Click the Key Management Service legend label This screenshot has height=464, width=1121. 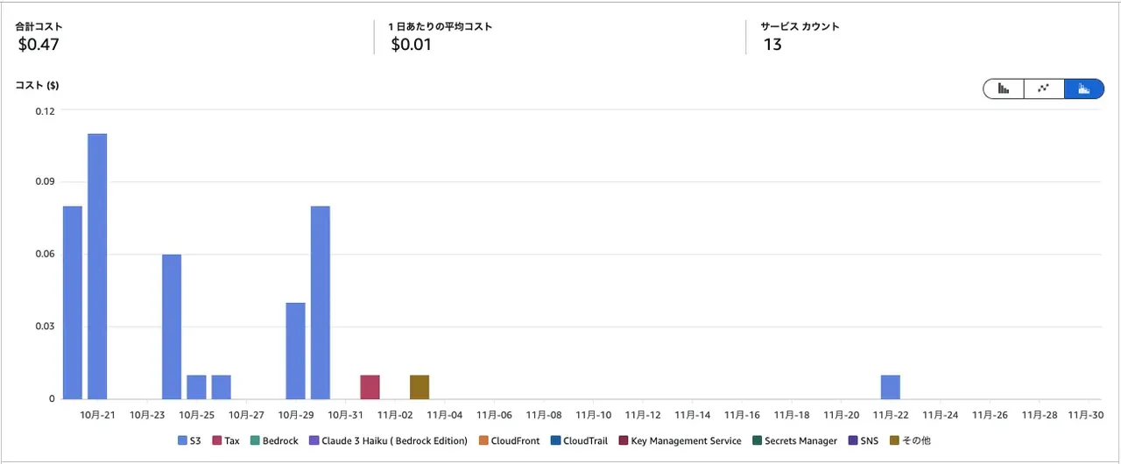tap(686, 441)
